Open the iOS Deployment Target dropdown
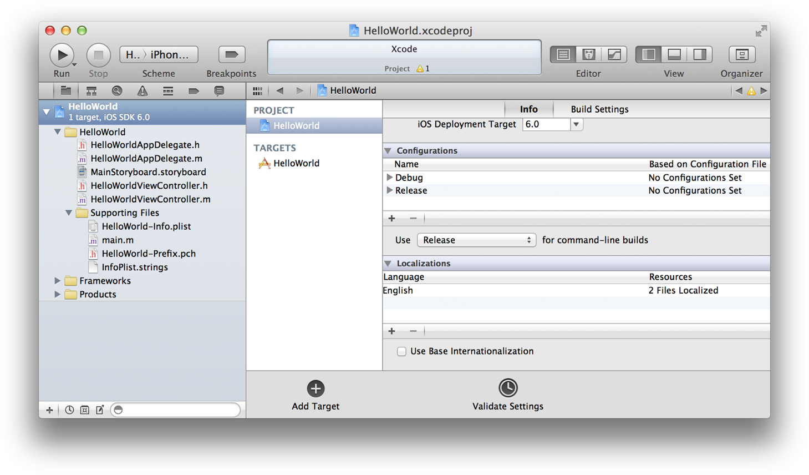 coord(576,124)
